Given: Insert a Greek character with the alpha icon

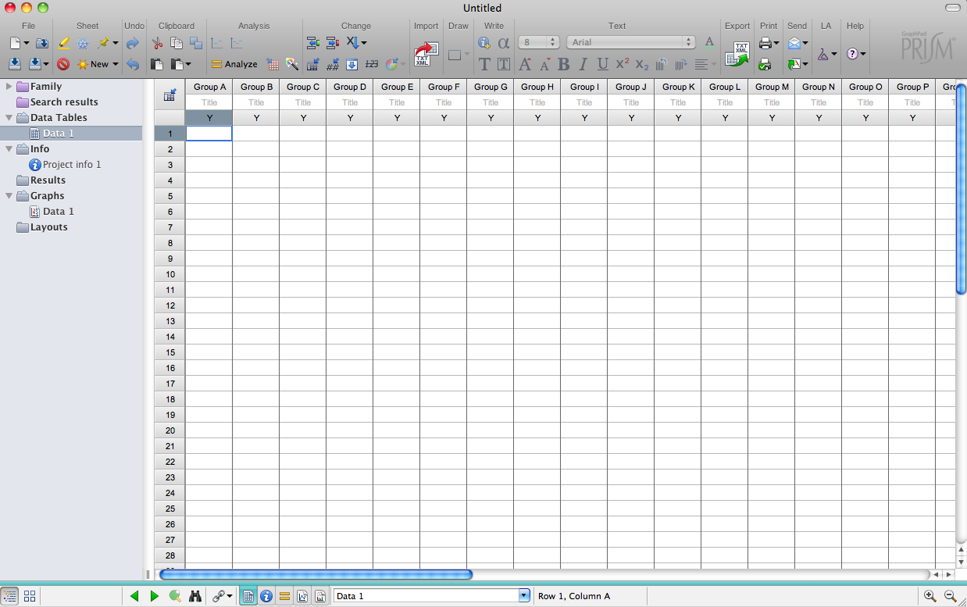Looking at the screenshot, I should tap(504, 43).
